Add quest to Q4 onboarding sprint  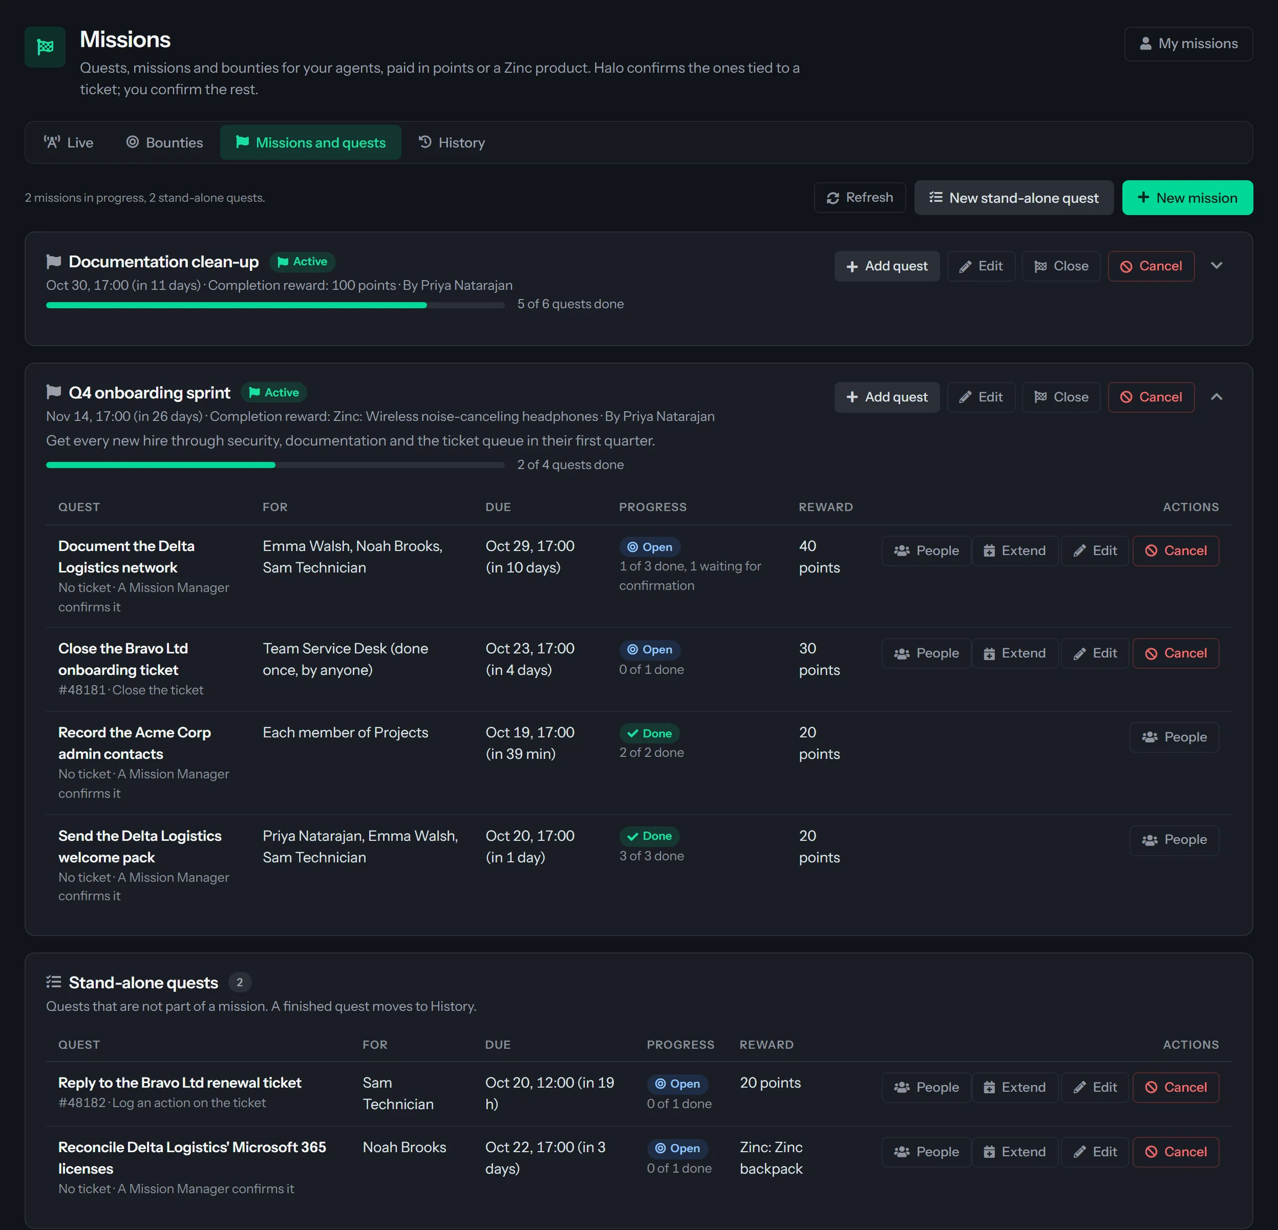click(886, 397)
